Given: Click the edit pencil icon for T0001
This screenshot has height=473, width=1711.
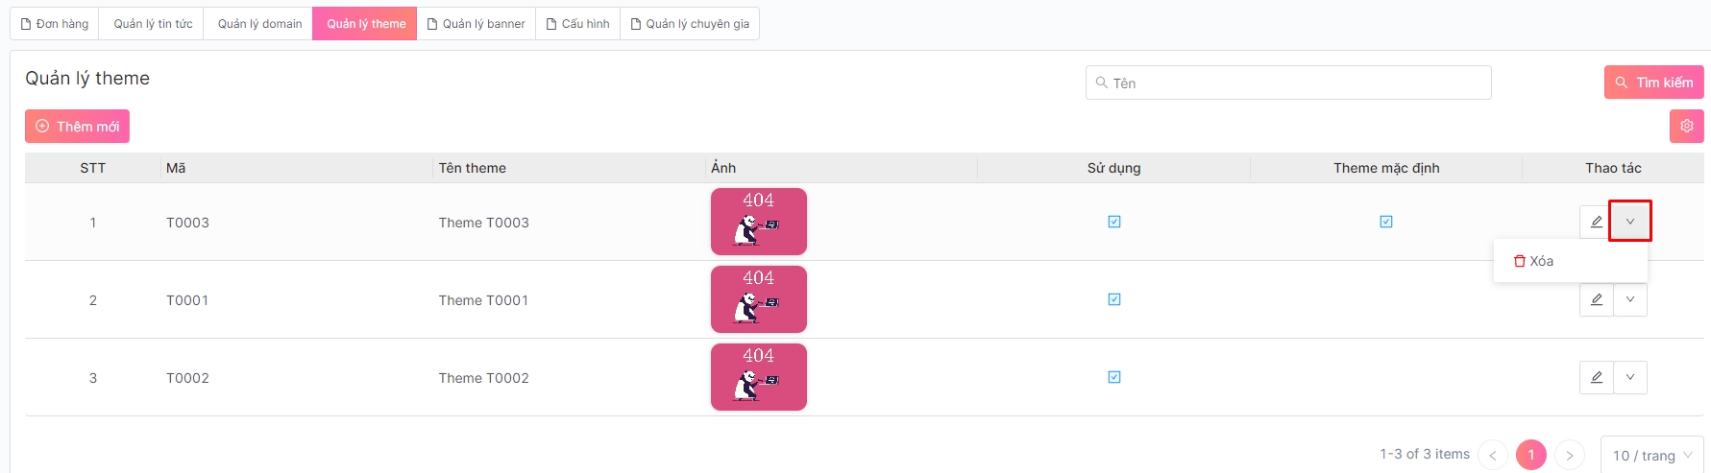Looking at the screenshot, I should tap(1596, 299).
